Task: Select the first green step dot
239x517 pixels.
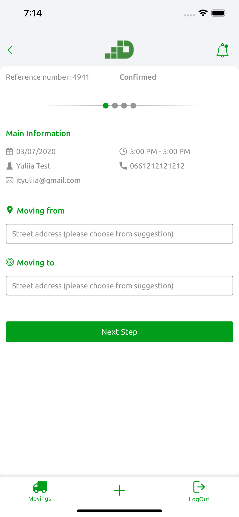Action: coord(106,105)
